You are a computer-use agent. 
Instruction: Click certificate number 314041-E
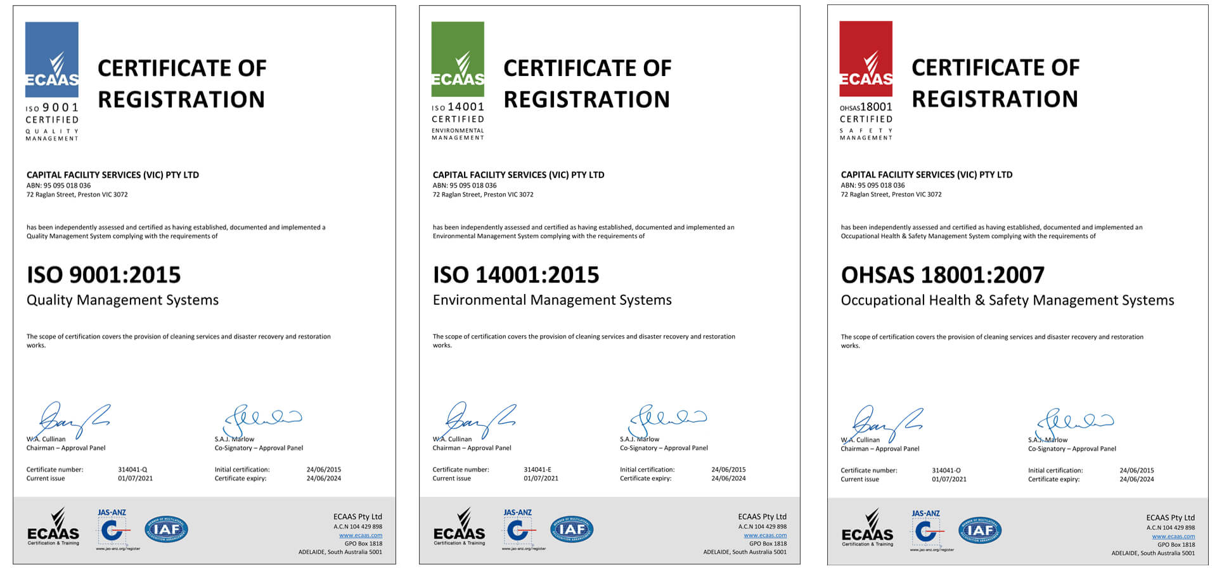tap(538, 470)
